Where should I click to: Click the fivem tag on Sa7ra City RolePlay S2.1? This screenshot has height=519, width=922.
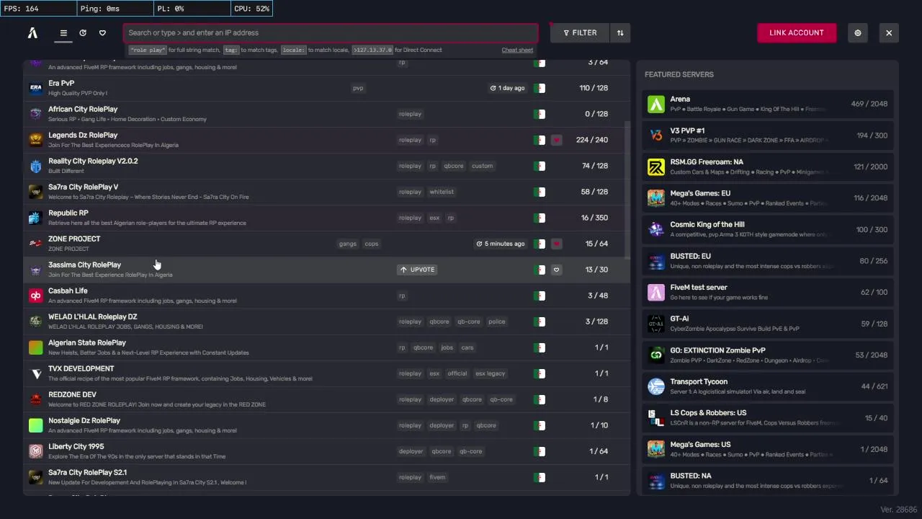437,477
